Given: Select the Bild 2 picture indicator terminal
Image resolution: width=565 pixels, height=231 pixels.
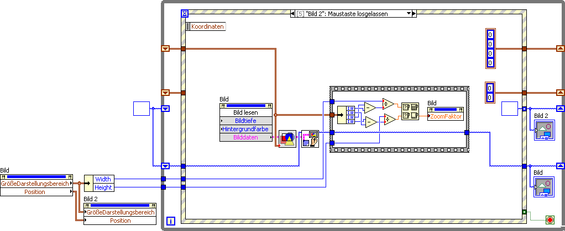Looking at the screenshot, I should pos(544,130).
